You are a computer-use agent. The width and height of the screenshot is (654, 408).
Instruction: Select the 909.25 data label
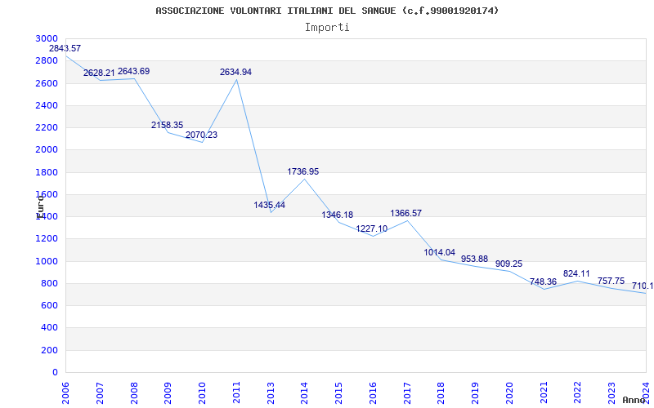coord(508,264)
